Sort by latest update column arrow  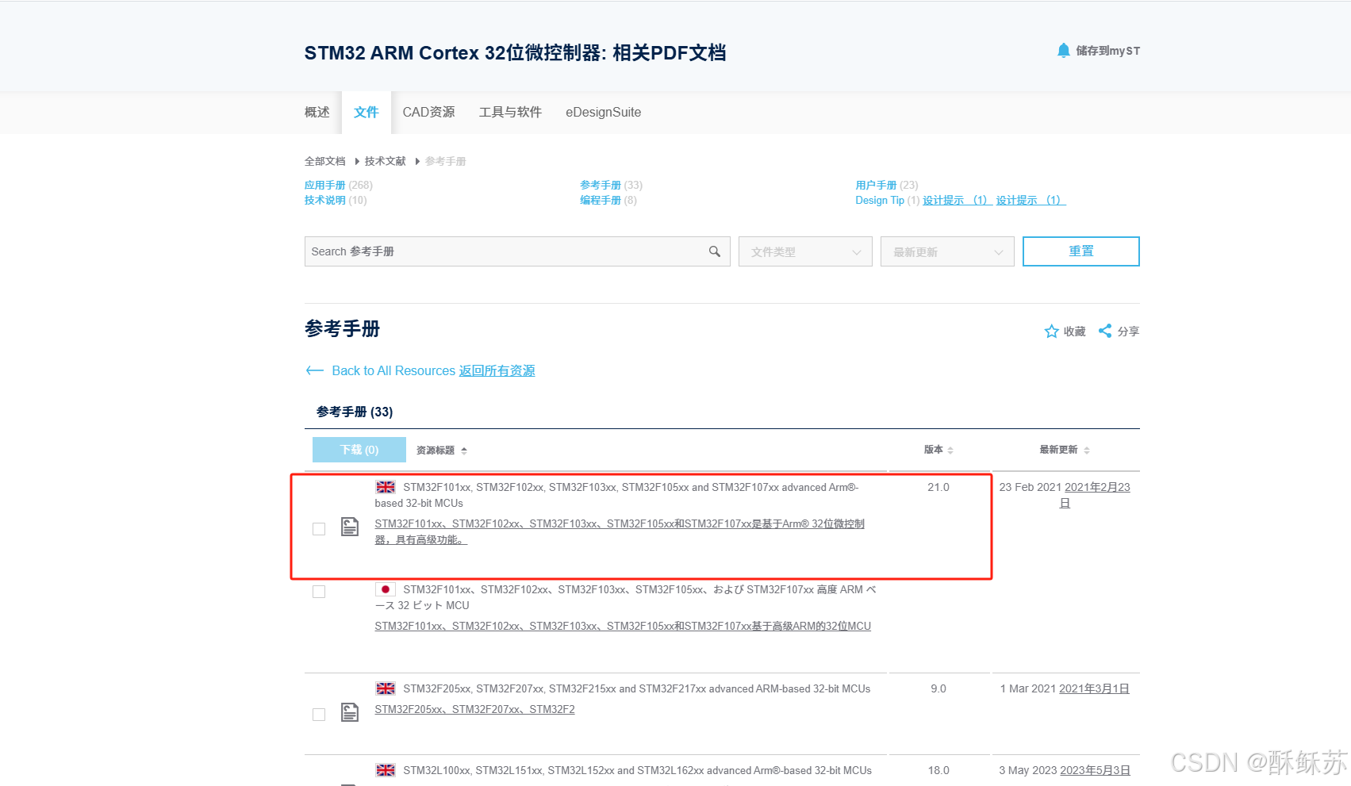pos(1087,450)
